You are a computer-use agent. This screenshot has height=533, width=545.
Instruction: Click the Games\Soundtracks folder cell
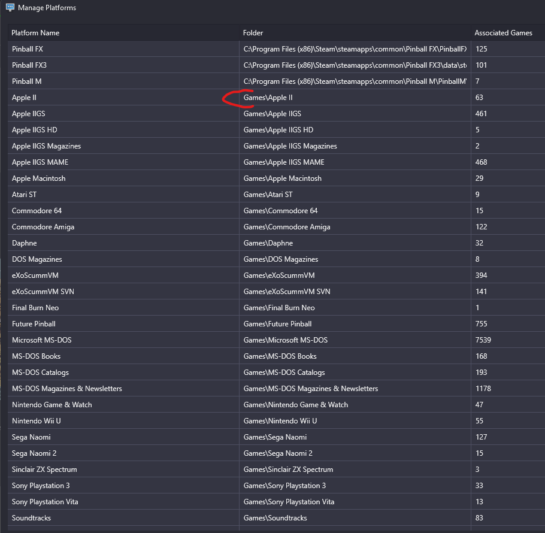(x=355, y=517)
